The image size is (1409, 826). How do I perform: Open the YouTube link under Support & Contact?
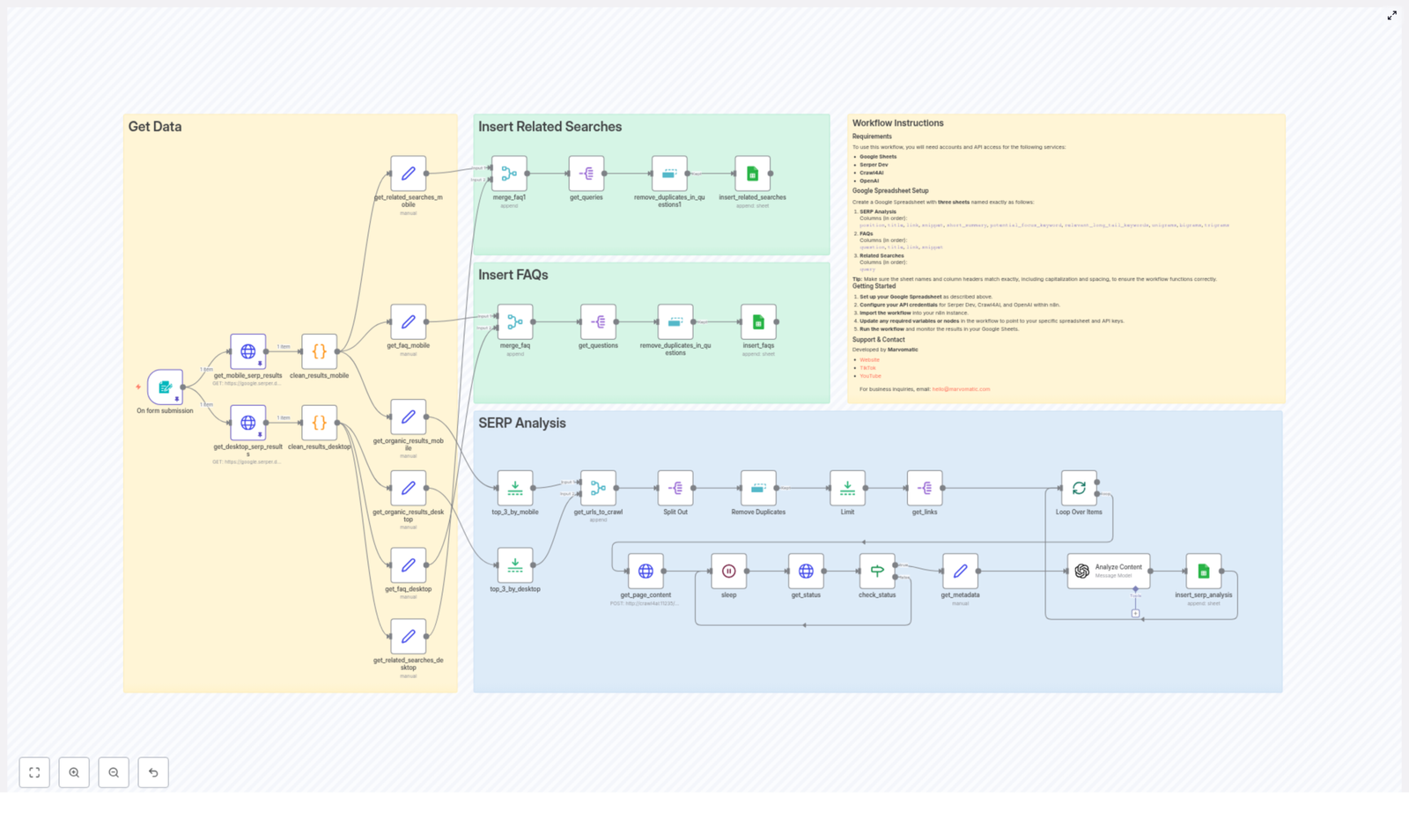(x=871, y=375)
